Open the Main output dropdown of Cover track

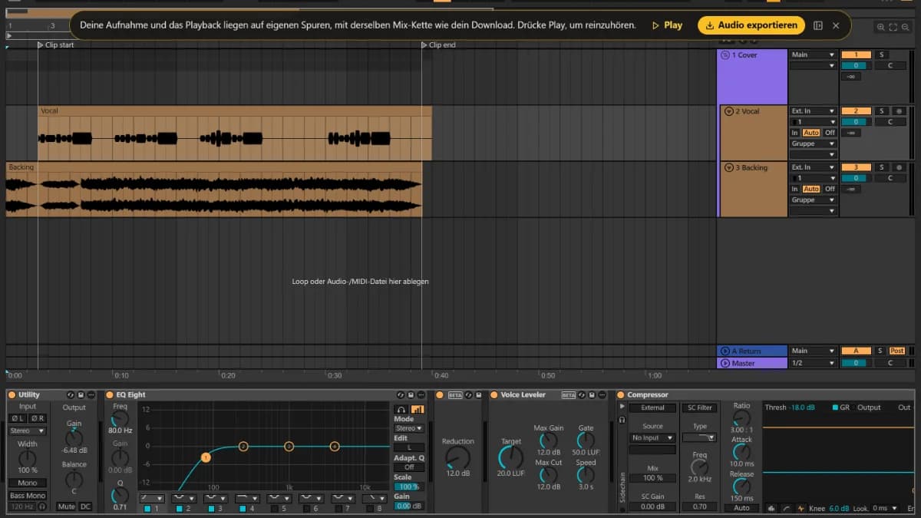[x=813, y=55]
